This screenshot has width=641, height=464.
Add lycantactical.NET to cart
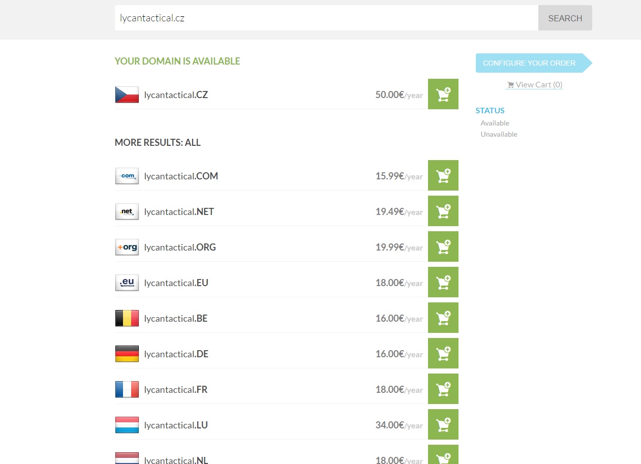443,211
